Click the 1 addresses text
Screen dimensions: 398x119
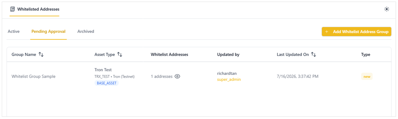tap(162, 76)
